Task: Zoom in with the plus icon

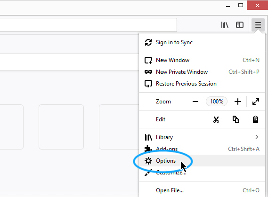Action: pyautogui.click(x=237, y=102)
